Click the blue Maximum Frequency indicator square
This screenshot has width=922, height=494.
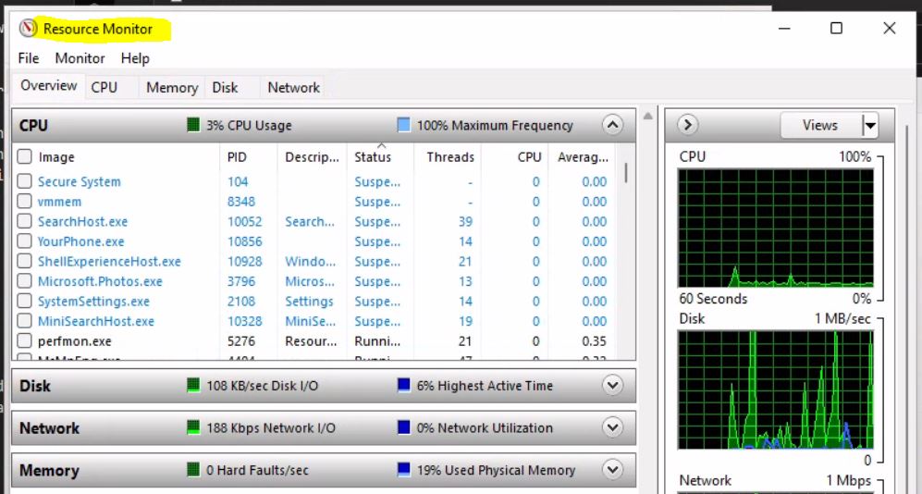coord(403,125)
